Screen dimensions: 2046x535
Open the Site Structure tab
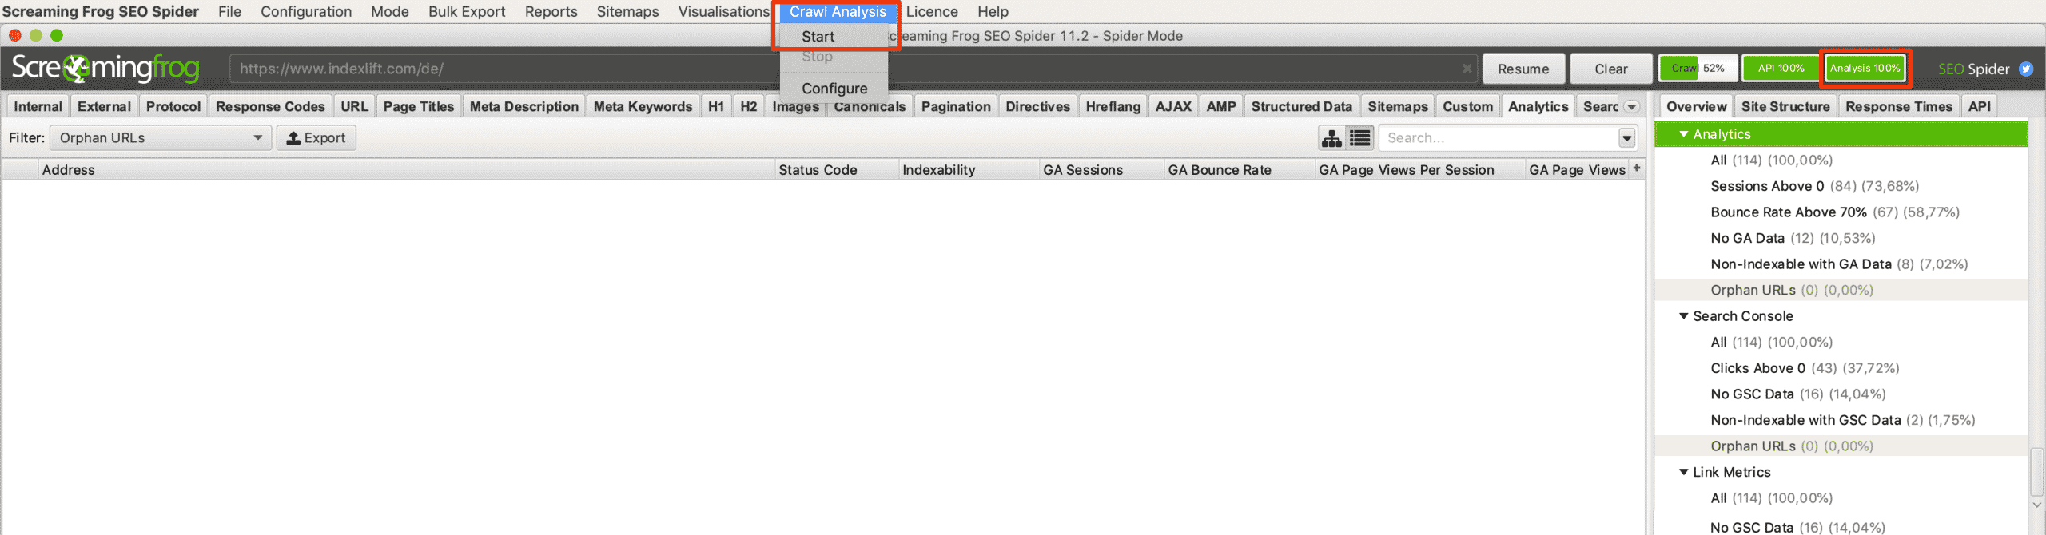point(1785,107)
